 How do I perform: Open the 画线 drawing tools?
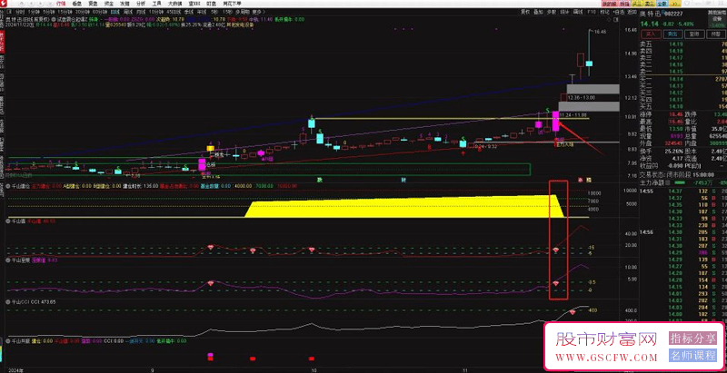[x=578, y=11]
